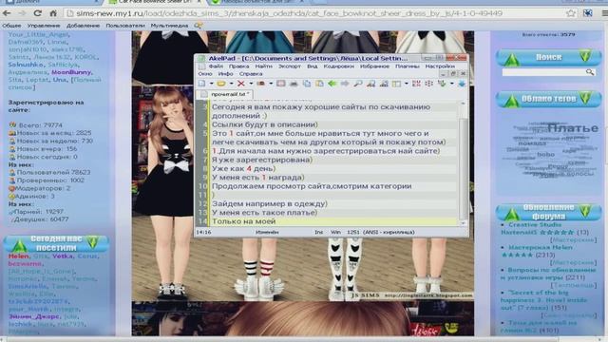Open the Helen visitor link
608x342 pixels.
(18, 256)
